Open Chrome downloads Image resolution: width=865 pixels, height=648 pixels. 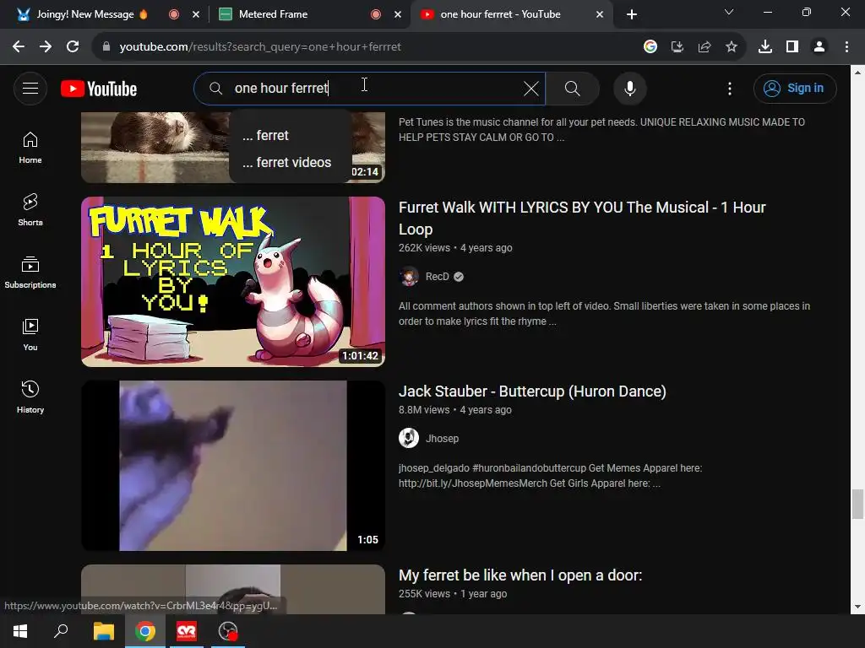765,47
